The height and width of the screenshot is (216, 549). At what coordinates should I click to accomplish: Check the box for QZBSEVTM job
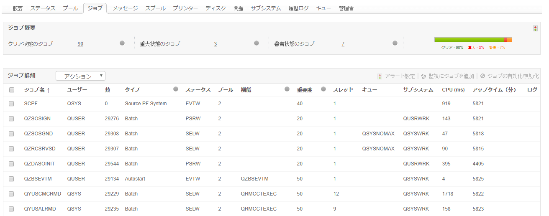12,179
